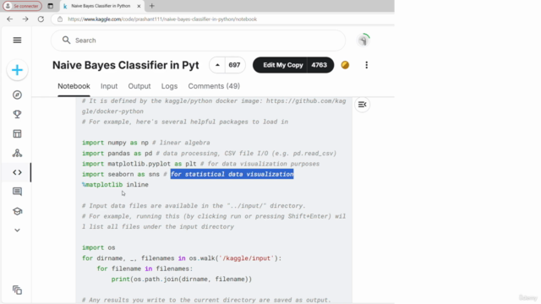Focus the Kaggle Search field

pyautogui.click(x=198, y=41)
